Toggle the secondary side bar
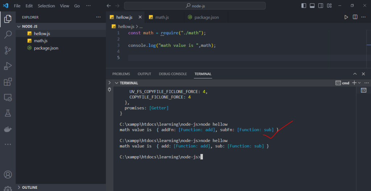The image size is (371, 191). click(x=321, y=6)
